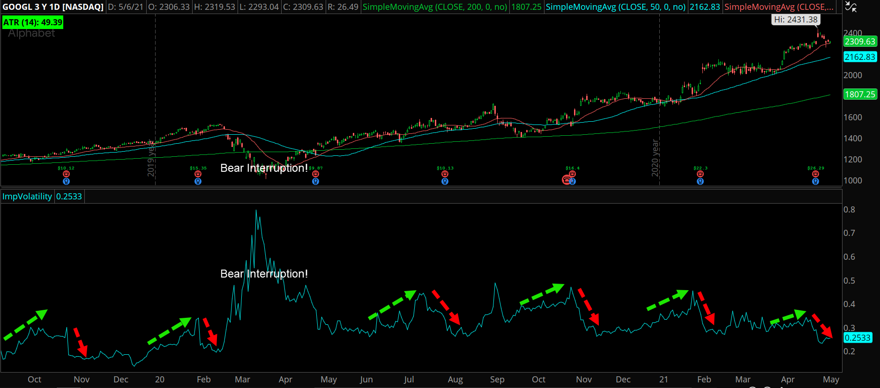Click the '21' year tick on time axis
This screenshot has width=880, height=388.
point(664,379)
